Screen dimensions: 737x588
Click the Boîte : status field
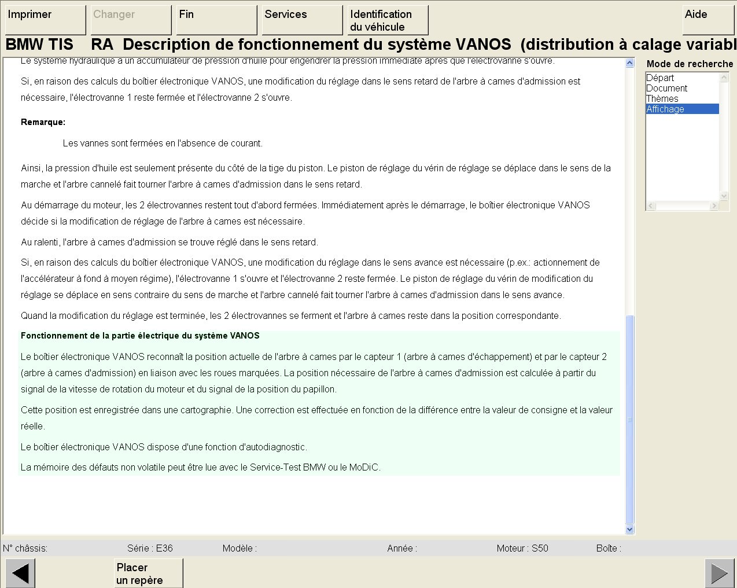tap(609, 548)
